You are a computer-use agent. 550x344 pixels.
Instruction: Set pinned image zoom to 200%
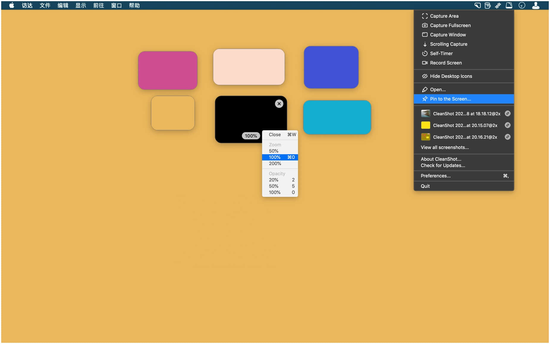275,163
